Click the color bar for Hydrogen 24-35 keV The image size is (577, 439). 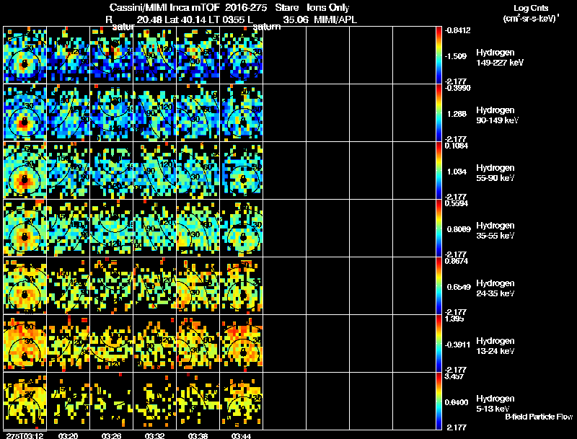pyautogui.click(x=440, y=286)
